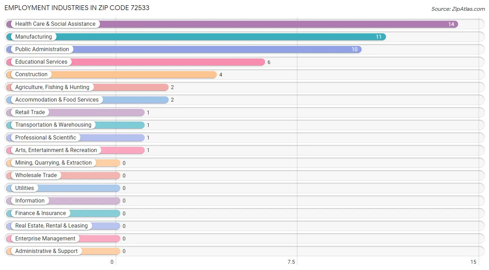Click the value 11 on Manufacturing bar
This screenshot has height=270, width=489.
[x=379, y=37]
